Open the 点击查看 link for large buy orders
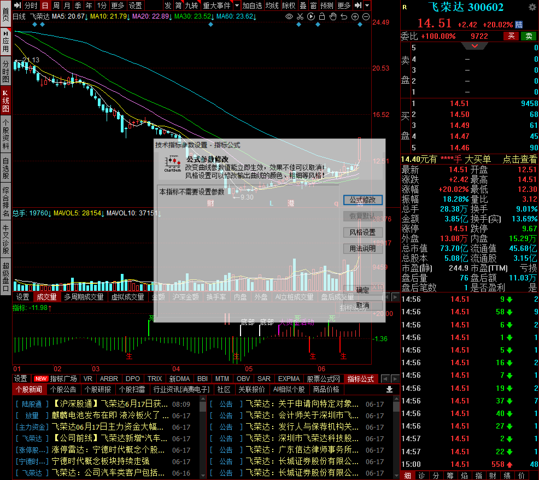 (520, 159)
